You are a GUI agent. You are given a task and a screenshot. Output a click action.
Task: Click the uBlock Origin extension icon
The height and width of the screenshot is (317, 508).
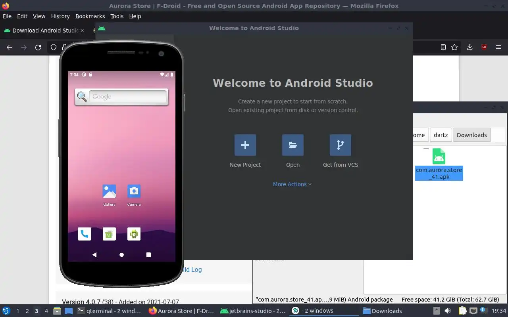[x=484, y=47]
